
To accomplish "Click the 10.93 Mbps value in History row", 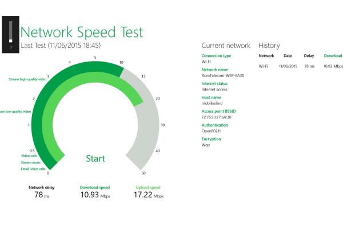I will click(333, 66).
